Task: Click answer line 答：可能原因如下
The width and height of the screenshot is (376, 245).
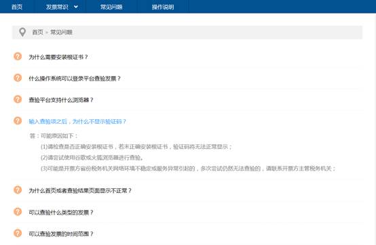Action: point(54,136)
